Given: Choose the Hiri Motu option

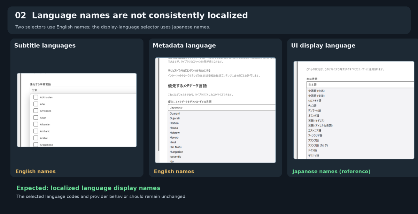Looking at the screenshot, I should pyautogui.click(x=222, y=147).
